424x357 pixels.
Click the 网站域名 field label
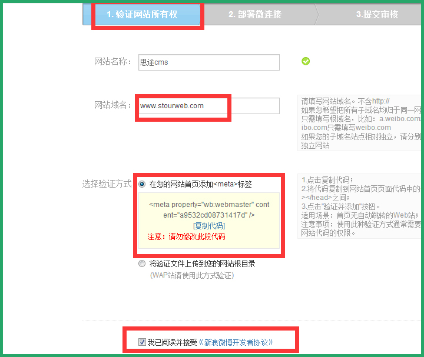[112, 105]
